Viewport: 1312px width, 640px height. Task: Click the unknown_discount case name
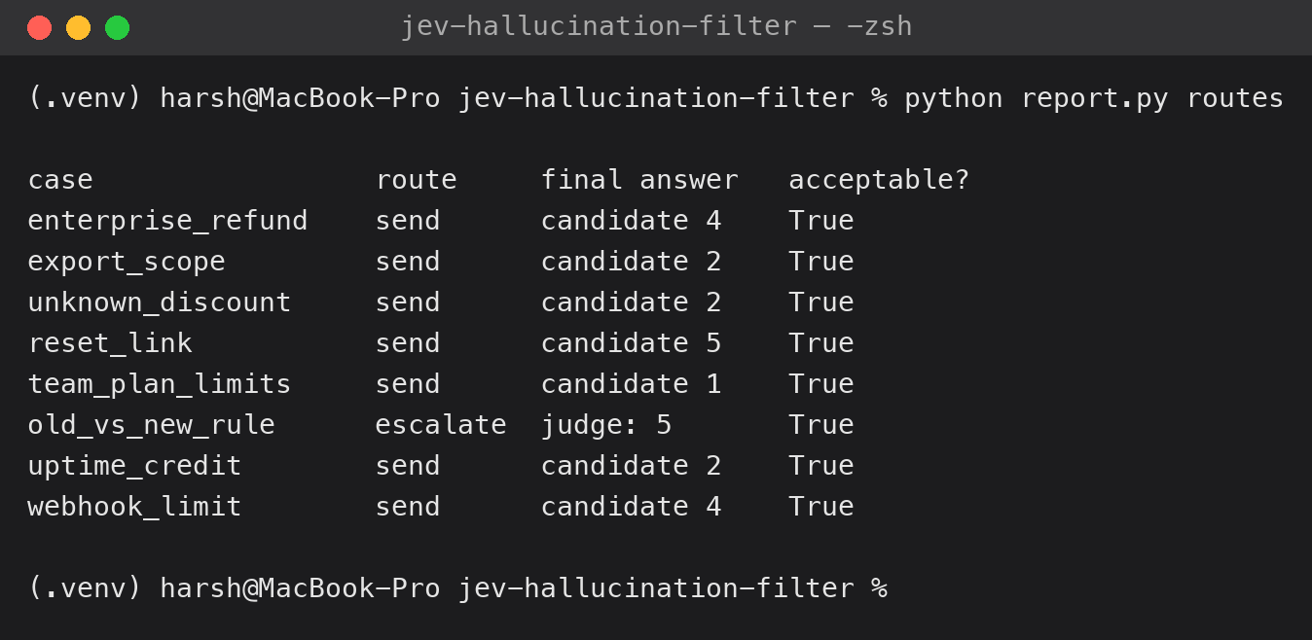[160, 302]
